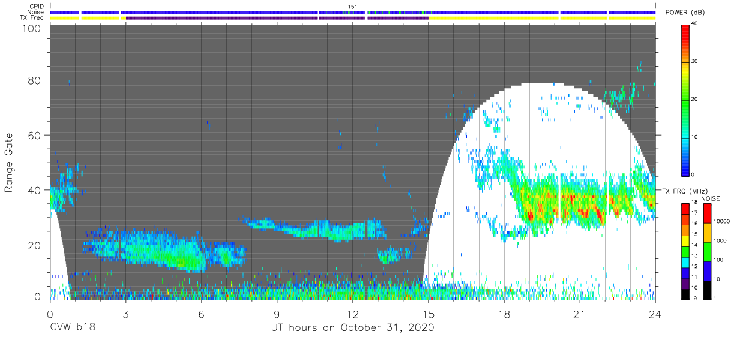Viewport: 737px width, 340px height.
Task: Click the '24' UT hour tick label
Action: coord(655,314)
